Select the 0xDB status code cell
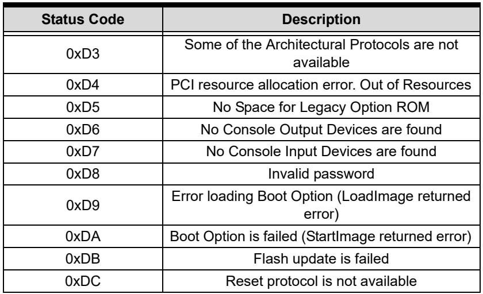The width and height of the screenshot is (483, 294). pyautogui.click(x=83, y=258)
